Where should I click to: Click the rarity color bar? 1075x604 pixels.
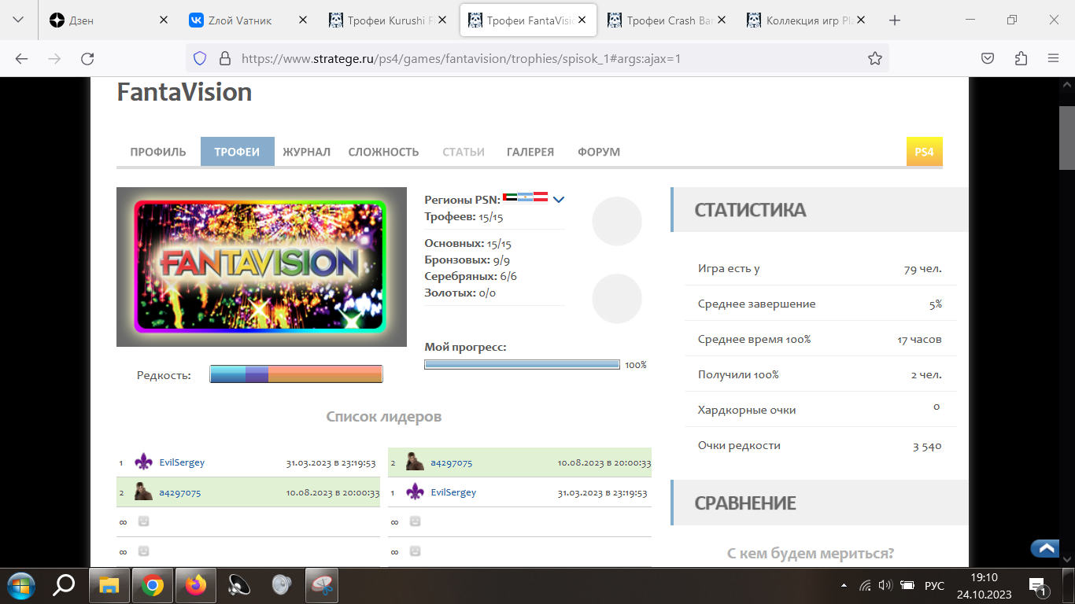pyautogui.click(x=296, y=374)
